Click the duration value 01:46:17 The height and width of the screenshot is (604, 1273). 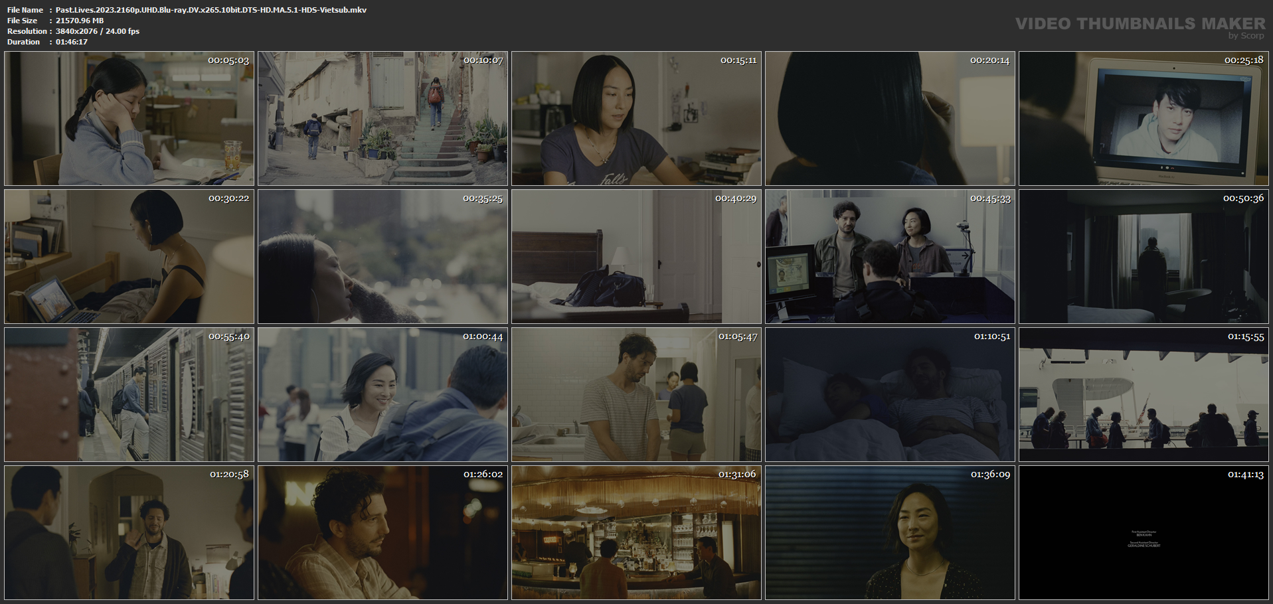click(x=72, y=42)
